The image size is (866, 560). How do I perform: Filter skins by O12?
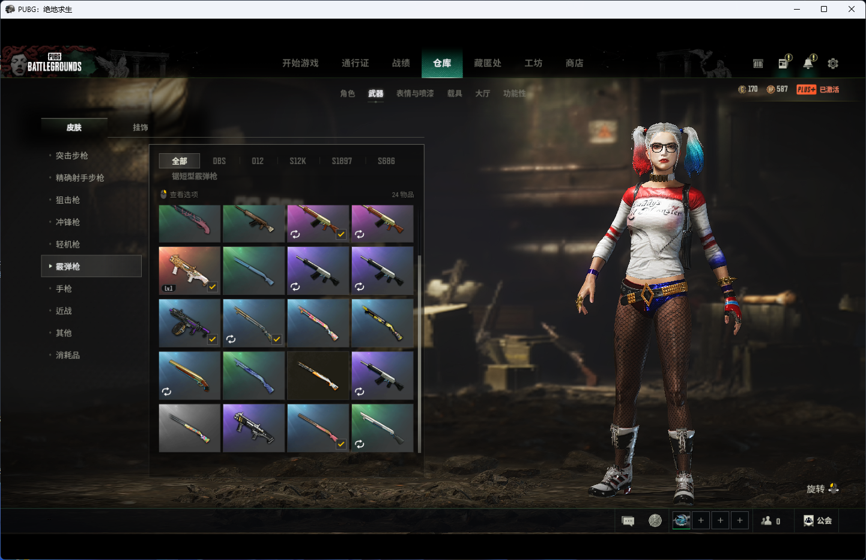tap(258, 161)
